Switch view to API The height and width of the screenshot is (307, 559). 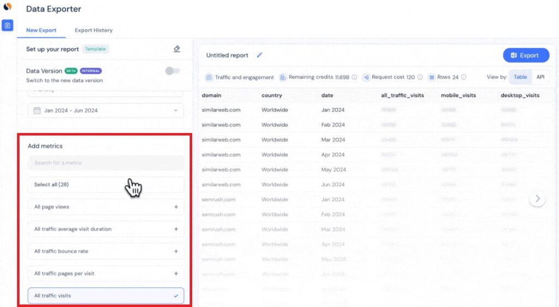tap(540, 77)
